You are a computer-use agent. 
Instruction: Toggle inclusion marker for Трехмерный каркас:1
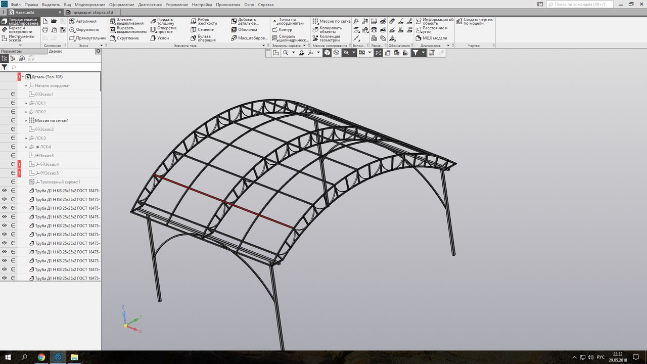coord(13,181)
